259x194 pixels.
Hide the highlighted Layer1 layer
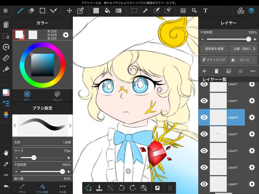[x=204, y=117]
